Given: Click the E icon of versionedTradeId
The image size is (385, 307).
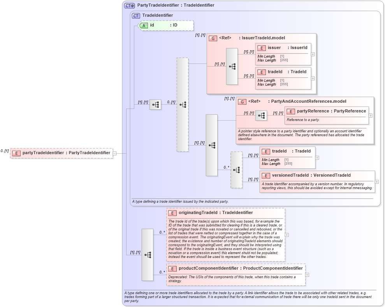Looking at the screenshot, I should coord(265,176).
